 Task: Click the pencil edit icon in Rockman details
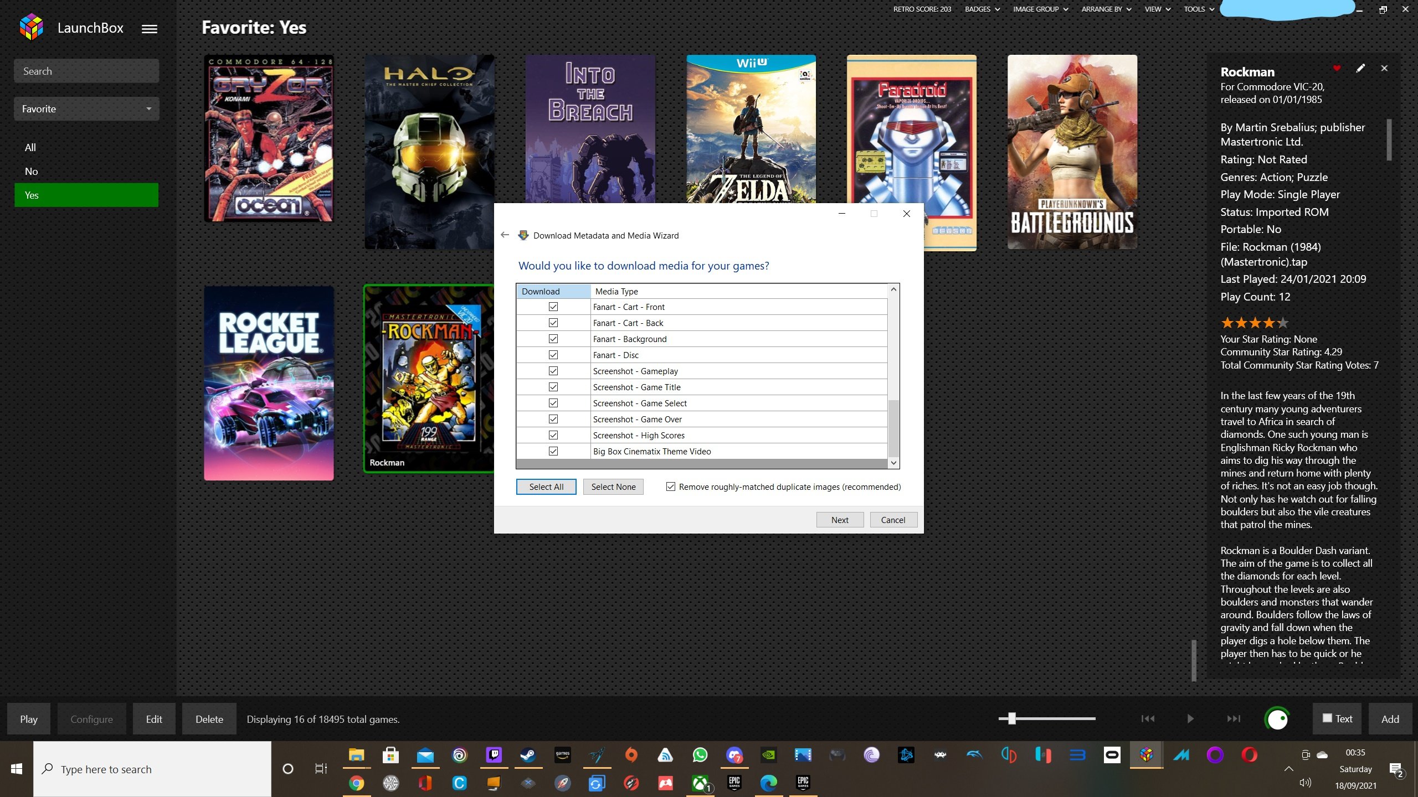1360,68
